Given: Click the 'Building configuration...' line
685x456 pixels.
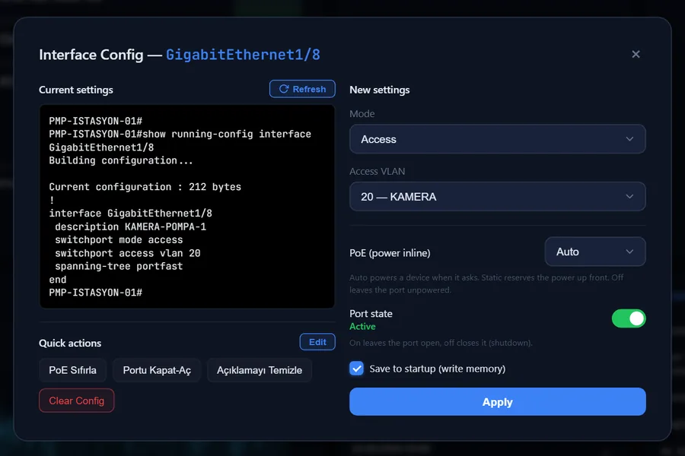Looking at the screenshot, I should click(120, 160).
